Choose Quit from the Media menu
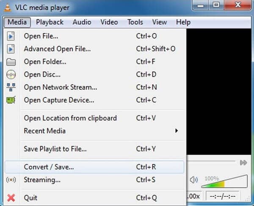Viewport: 254px width, 206px height. tap(94, 198)
